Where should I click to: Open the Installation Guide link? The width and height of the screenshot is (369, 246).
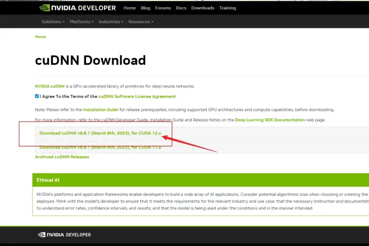(101, 110)
